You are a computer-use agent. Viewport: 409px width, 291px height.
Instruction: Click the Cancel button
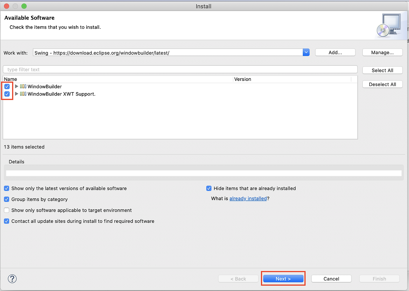click(331, 279)
